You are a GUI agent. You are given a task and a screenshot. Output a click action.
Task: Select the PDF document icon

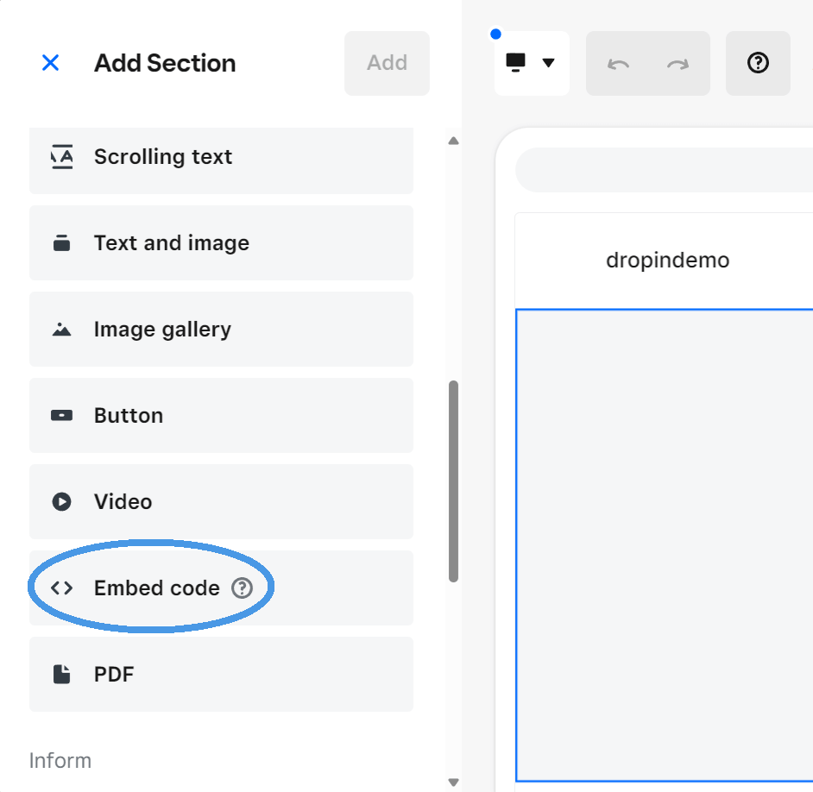(x=61, y=674)
